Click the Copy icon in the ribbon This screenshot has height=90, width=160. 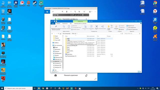point(64,26)
